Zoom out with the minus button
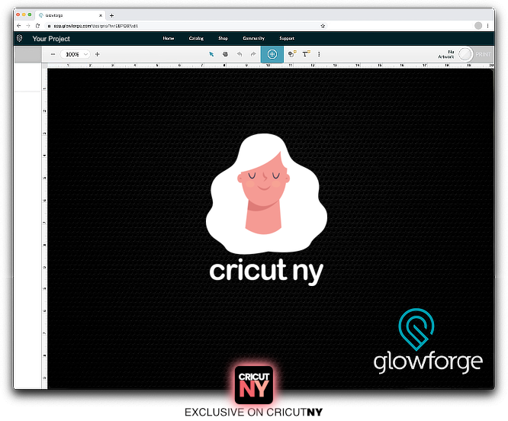Screen dimensions: 508x421 tap(53, 54)
